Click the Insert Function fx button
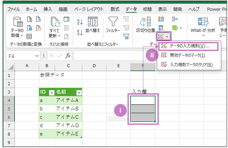The height and width of the screenshot is (148, 228). 68,56
